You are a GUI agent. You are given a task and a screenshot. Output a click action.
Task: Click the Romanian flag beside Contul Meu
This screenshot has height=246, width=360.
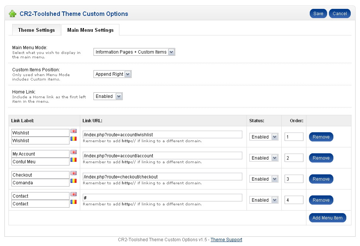(x=74, y=160)
